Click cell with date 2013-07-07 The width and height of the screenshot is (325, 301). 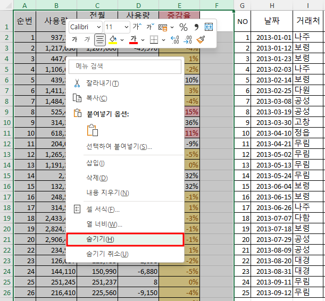click(x=272, y=218)
